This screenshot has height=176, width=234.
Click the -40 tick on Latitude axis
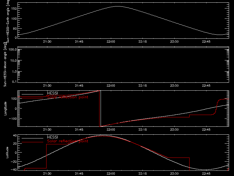pos(13,170)
